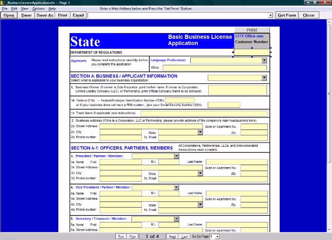The image size is (332, 240).
Task: Open the business address State dropdown
Action: point(200,132)
